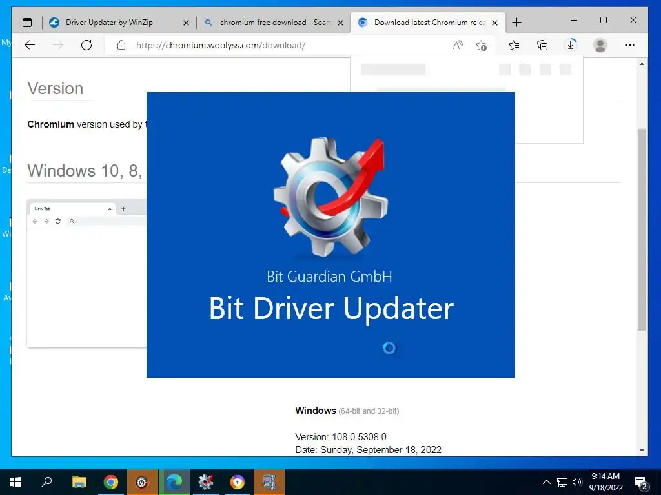Open the browser profile avatar
Image resolution: width=661 pixels, height=495 pixels.
click(x=600, y=45)
